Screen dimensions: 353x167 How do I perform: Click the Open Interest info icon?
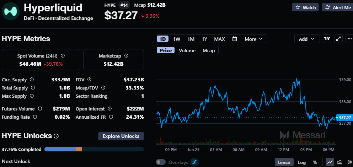[109, 109]
